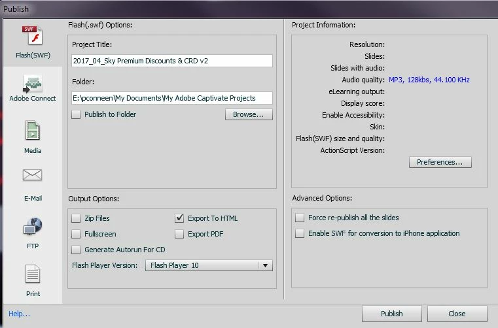Tick the Zip Files checkbox

76,218
